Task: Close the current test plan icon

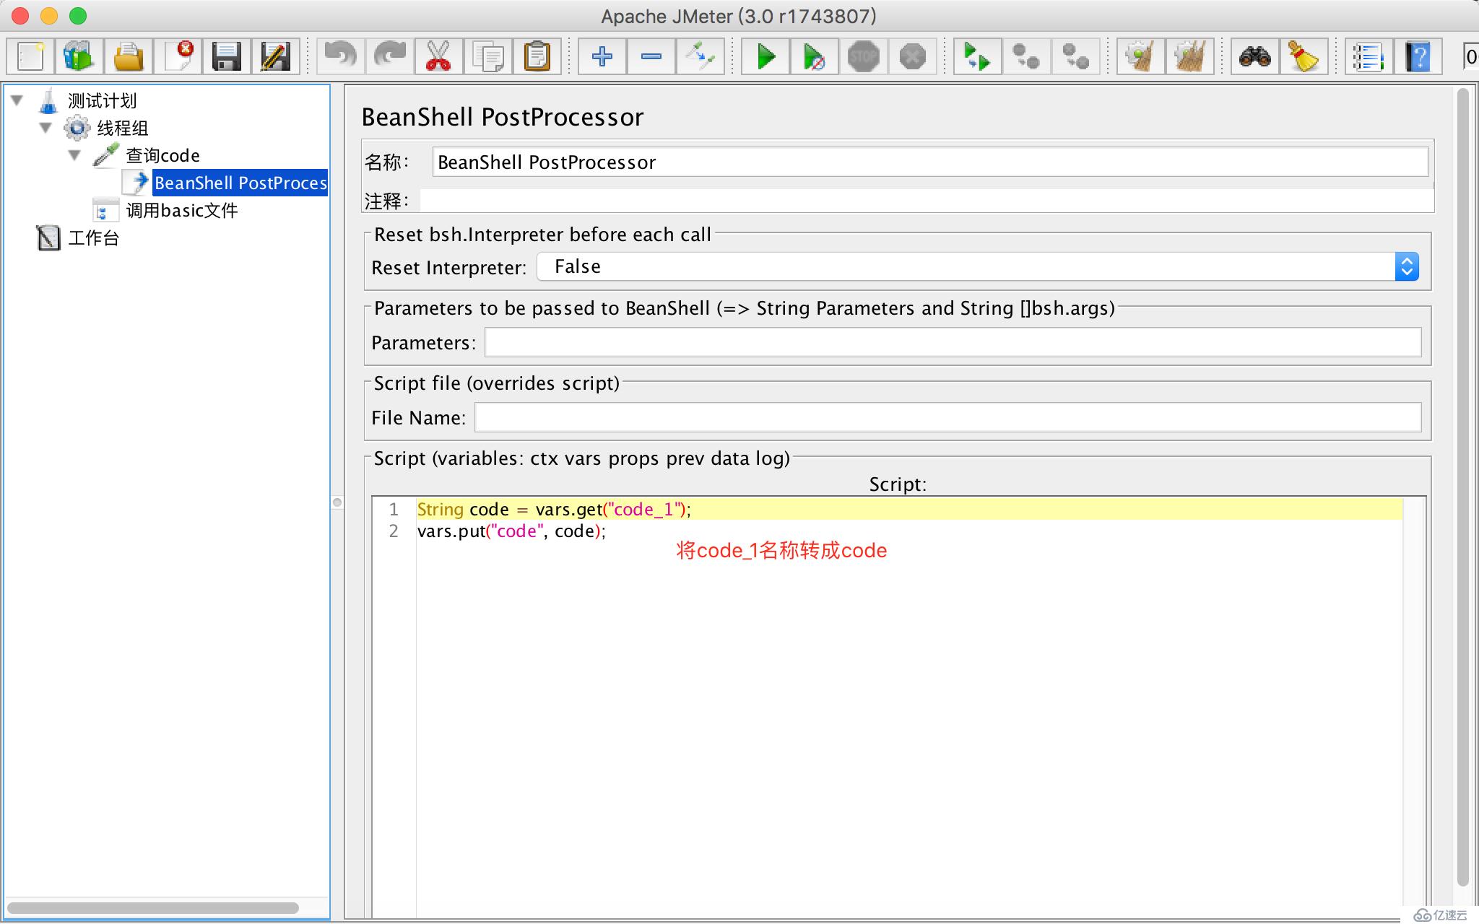Action: point(178,56)
